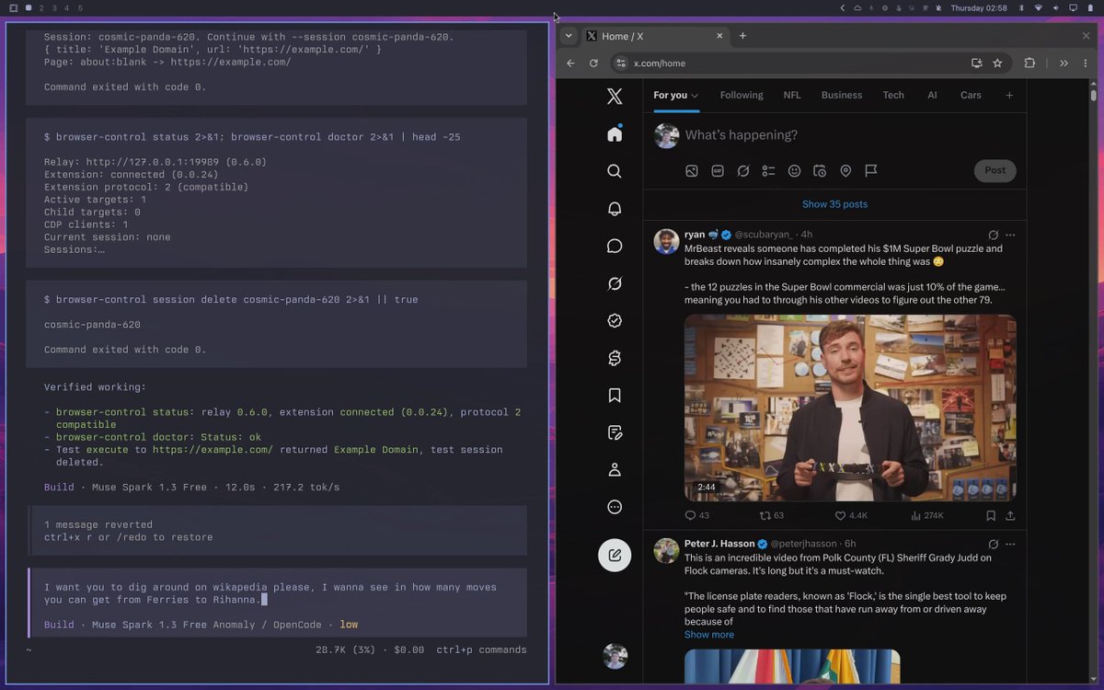1104x690 pixels.
Task: Toggle the muted notifications bell in top bar
Action: 938,8
